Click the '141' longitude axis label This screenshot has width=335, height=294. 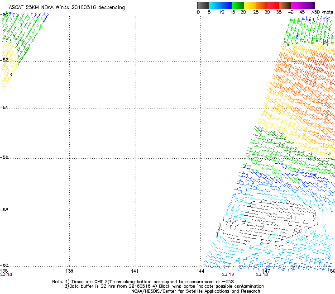[134, 271]
